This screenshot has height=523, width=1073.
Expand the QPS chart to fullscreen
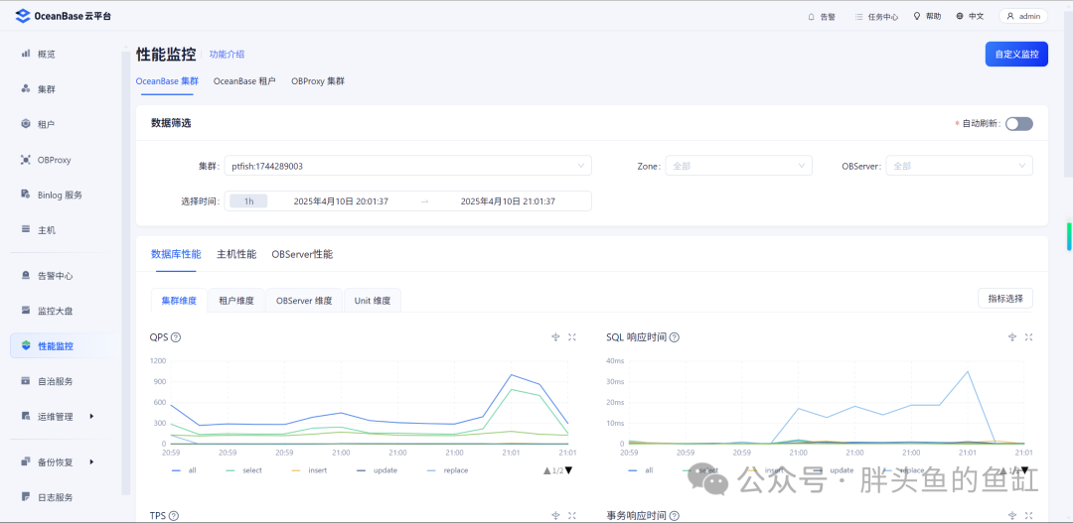click(x=572, y=337)
